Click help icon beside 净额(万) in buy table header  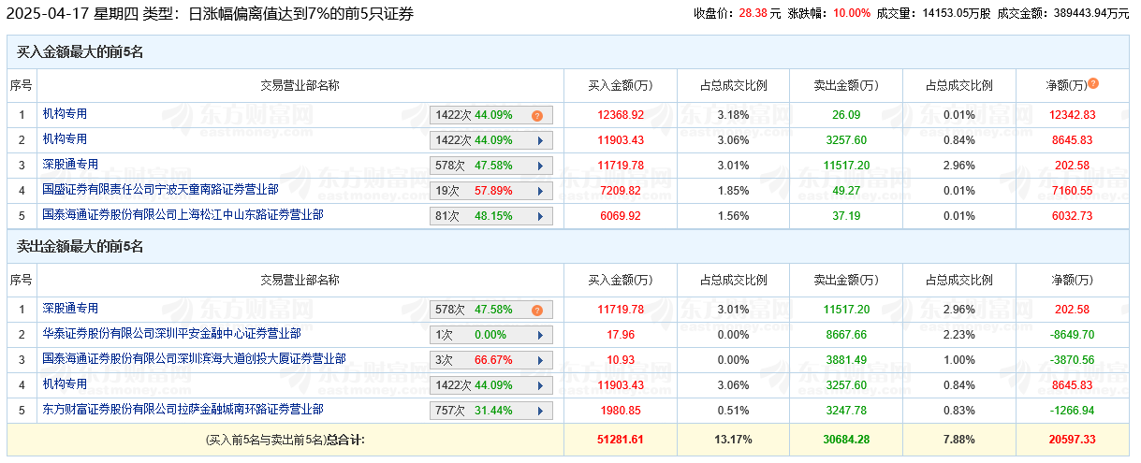coord(1093,84)
